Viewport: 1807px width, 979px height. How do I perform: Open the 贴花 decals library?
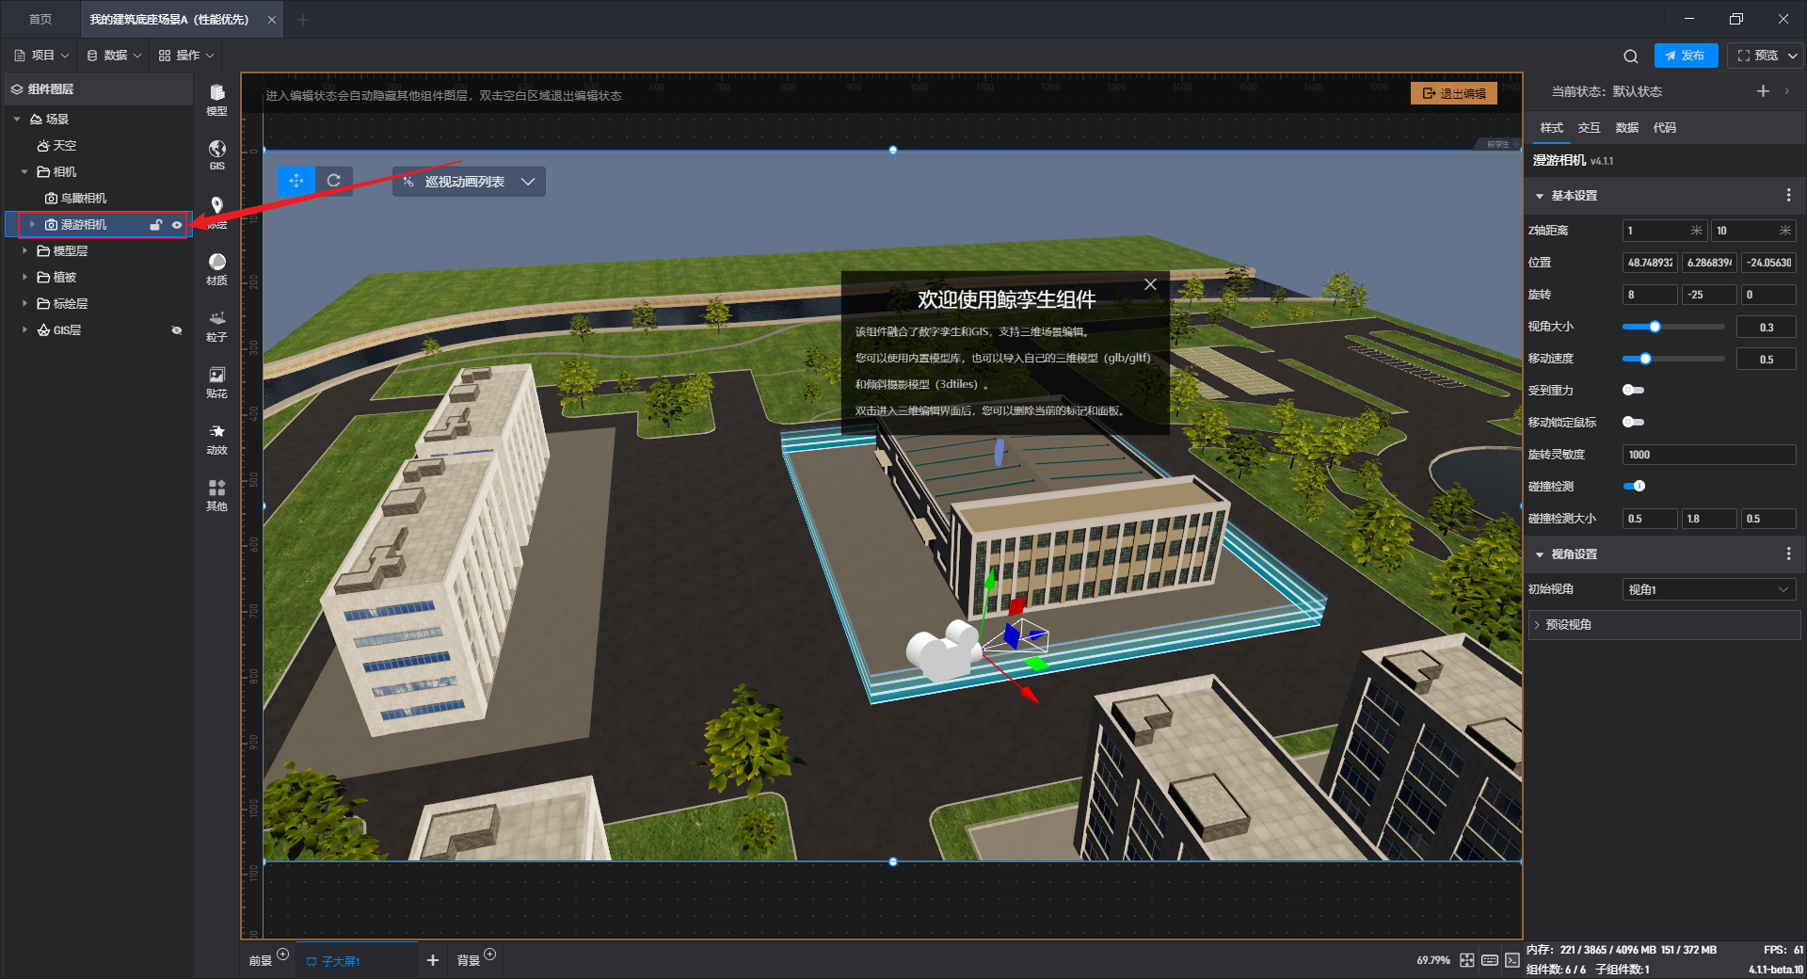tap(216, 380)
